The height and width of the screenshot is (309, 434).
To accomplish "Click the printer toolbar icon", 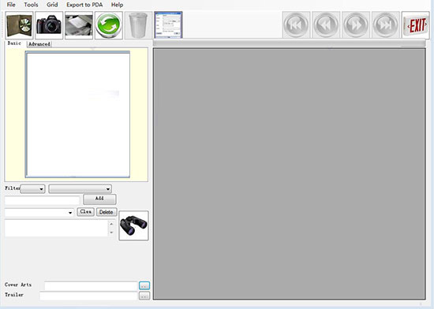I will click(x=79, y=25).
